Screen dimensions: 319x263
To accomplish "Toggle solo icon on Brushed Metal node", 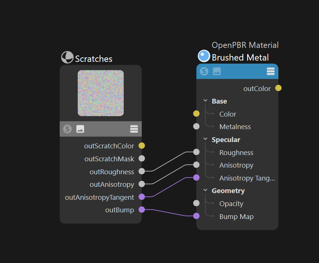I will click(x=204, y=71).
